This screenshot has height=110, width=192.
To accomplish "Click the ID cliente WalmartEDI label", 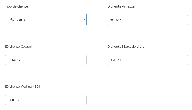I will pos(23,87).
